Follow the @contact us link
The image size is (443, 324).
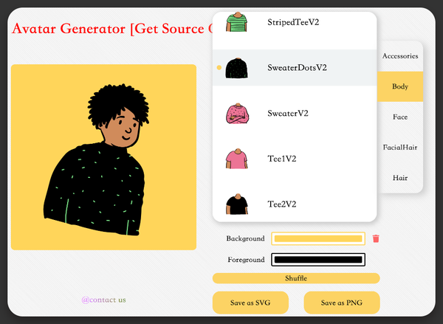pyautogui.click(x=103, y=300)
